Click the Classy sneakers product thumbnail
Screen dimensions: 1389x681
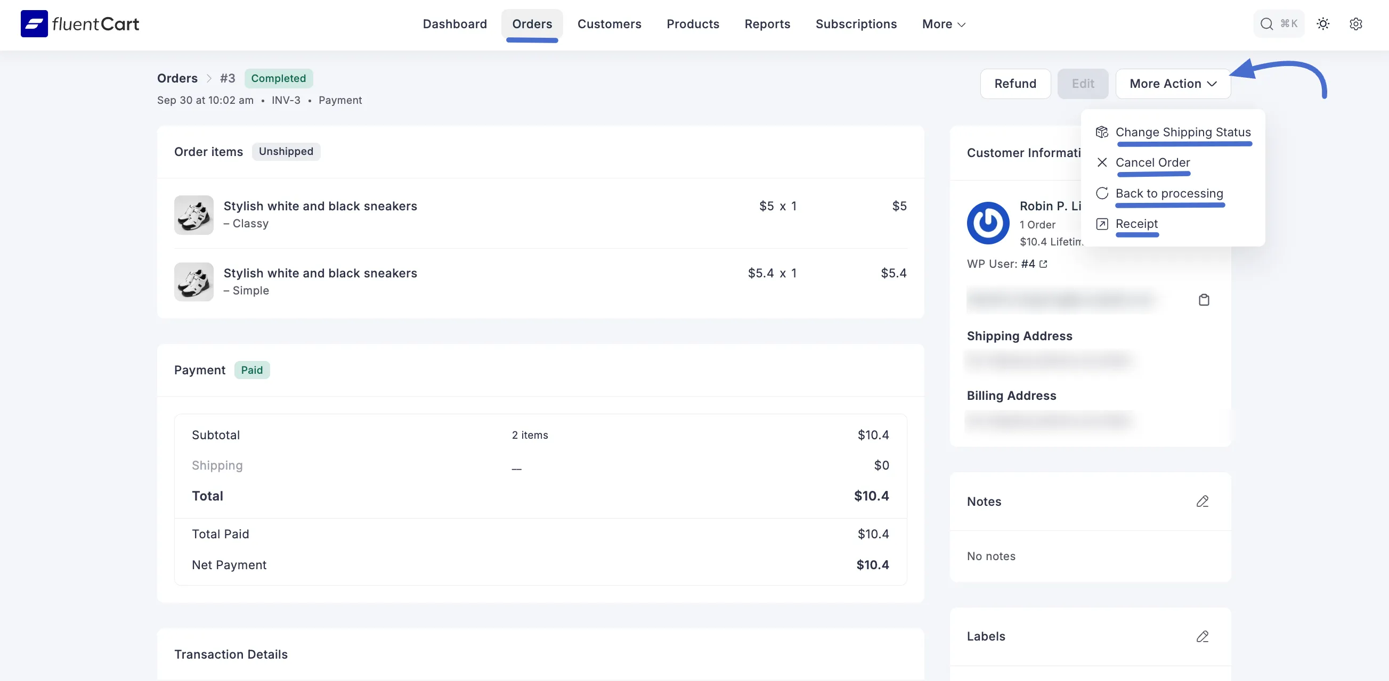pos(193,215)
